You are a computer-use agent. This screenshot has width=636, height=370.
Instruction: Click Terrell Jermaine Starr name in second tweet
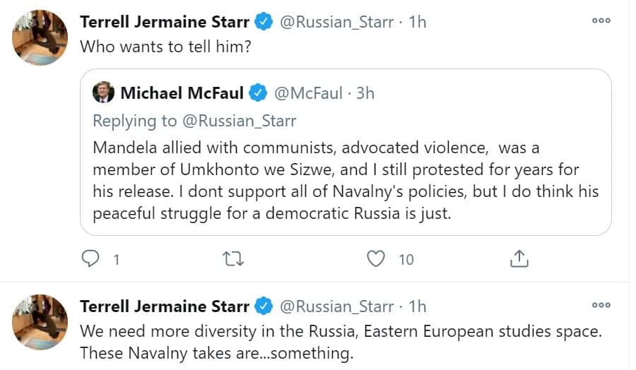pos(164,306)
